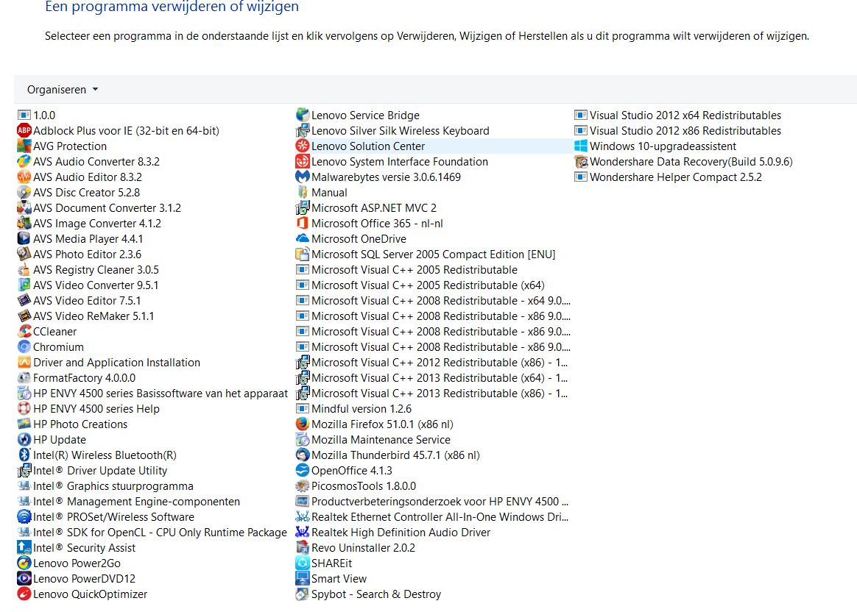Click the OpenOffice 4.1.3 icon

(x=303, y=471)
